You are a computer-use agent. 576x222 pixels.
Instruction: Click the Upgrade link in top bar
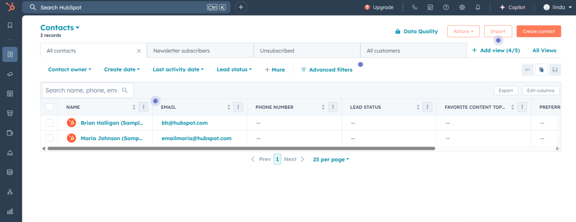(379, 7)
